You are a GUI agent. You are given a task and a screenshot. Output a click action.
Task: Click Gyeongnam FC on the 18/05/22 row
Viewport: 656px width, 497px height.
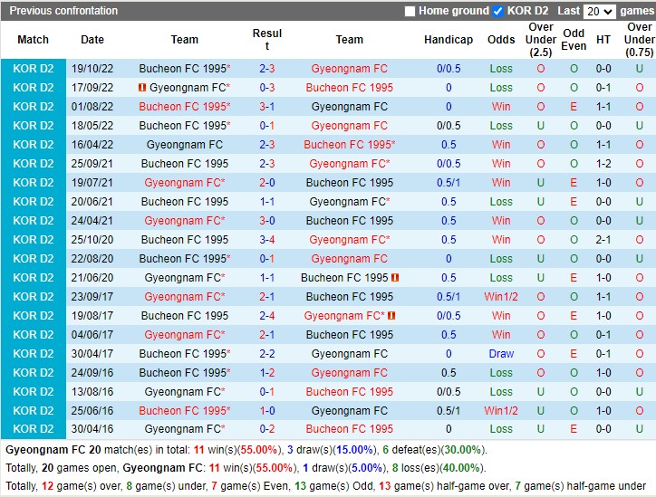350,126
